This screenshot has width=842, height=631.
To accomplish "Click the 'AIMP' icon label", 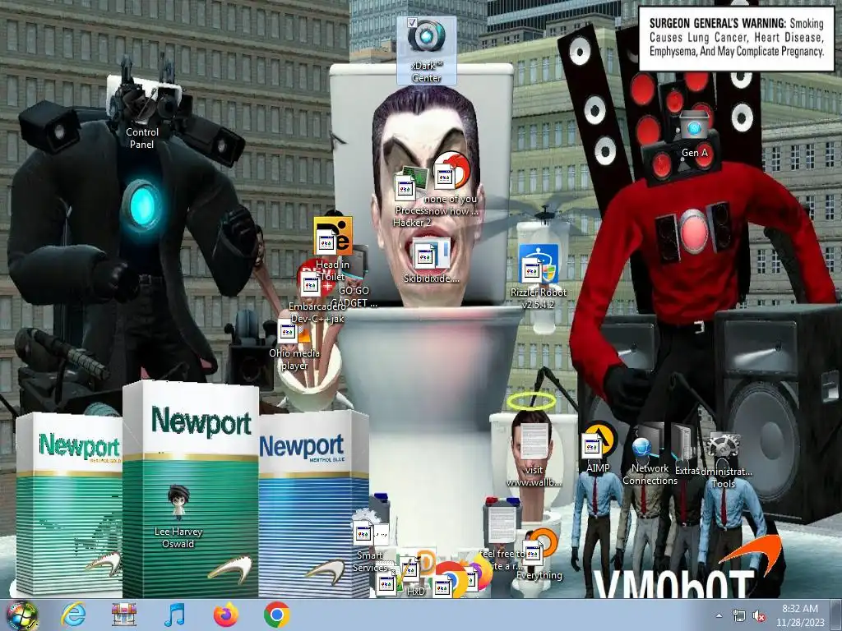I will (x=598, y=467).
